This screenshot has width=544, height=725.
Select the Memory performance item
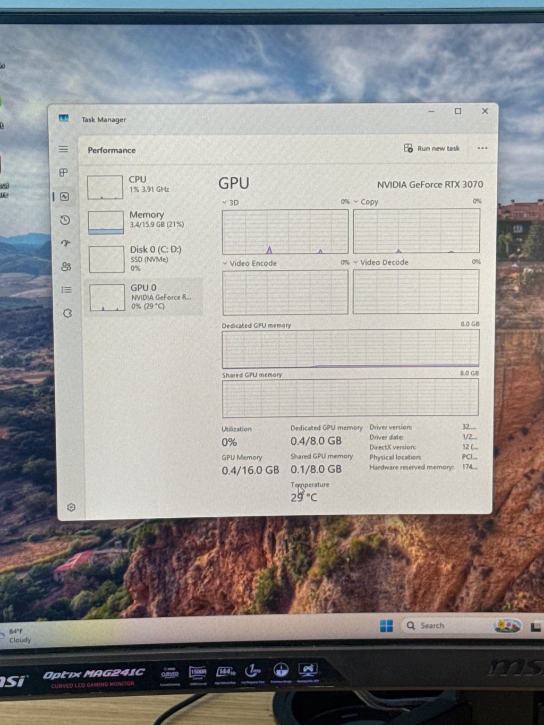coord(144,222)
